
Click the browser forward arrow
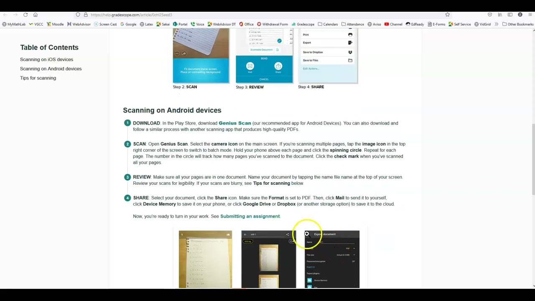click(15, 15)
